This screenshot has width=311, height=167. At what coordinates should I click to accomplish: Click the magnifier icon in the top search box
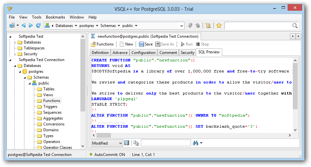(x=295, y=25)
